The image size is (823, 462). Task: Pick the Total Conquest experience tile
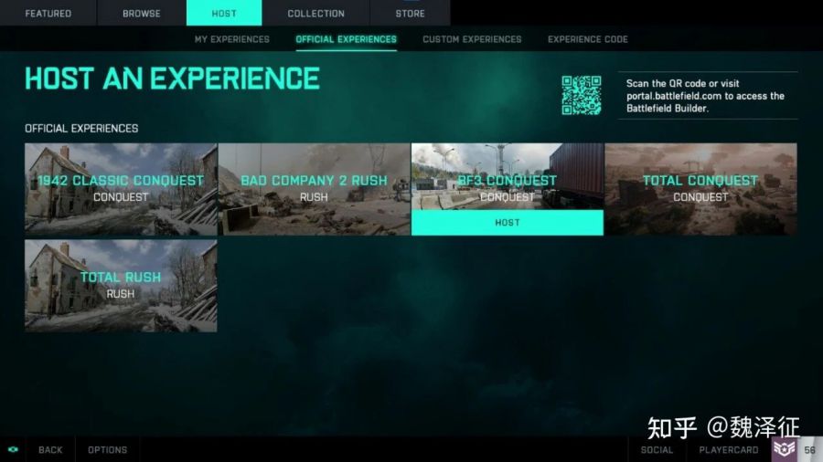tap(700, 189)
